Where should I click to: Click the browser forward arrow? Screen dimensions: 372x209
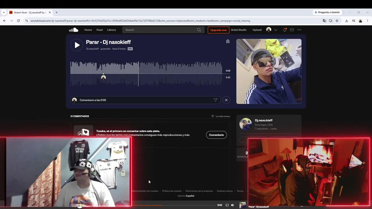[11, 21]
